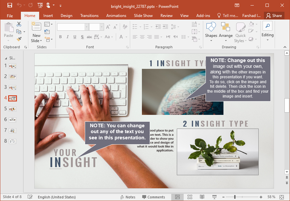The width and height of the screenshot is (290, 201).
Task: Toggle the Notes pane
Action: (128, 197)
